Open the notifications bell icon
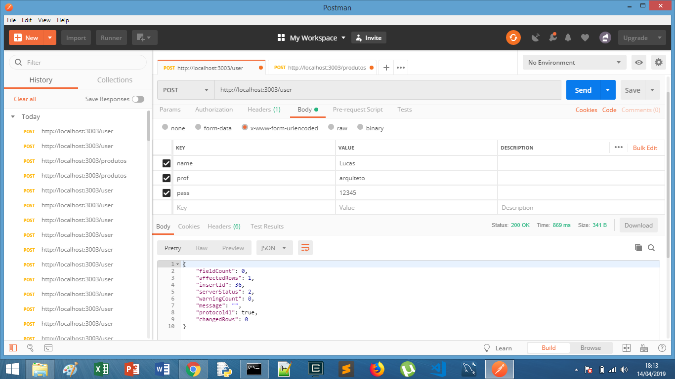The image size is (675, 379). pyautogui.click(x=568, y=38)
